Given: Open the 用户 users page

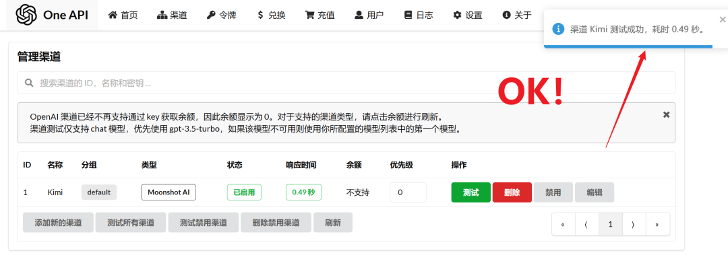Looking at the screenshot, I should click(x=369, y=15).
